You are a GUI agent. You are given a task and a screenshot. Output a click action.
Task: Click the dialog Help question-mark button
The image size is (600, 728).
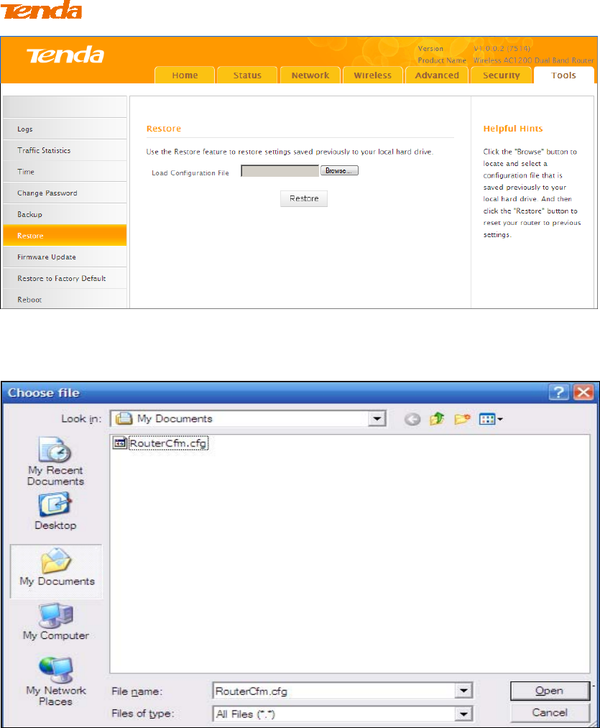tap(558, 393)
